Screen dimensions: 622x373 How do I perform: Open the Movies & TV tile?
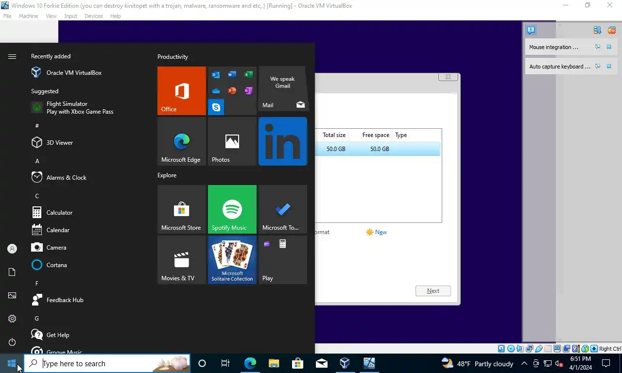(182, 260)
